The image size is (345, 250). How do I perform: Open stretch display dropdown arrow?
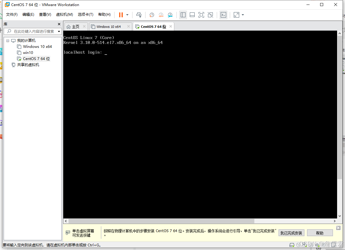point(243,15)
